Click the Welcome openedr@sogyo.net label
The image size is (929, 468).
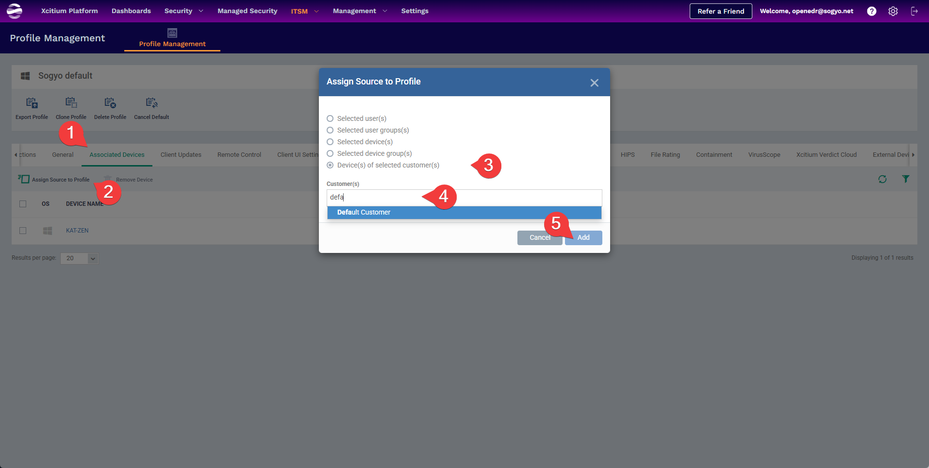coord(806,11)
